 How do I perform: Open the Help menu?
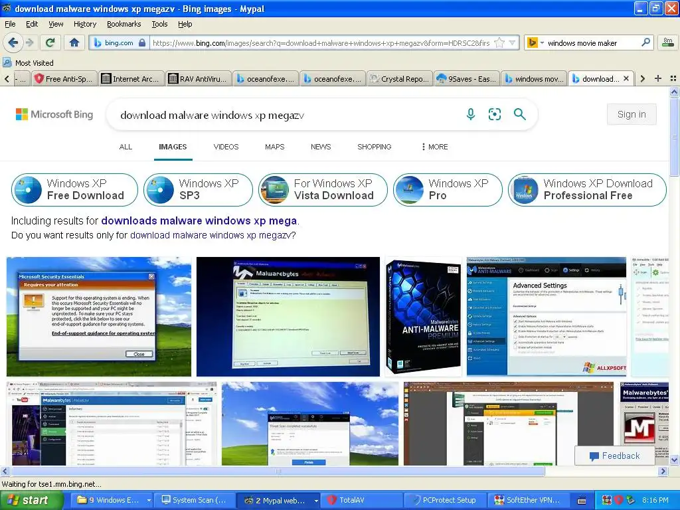point(185,24)
